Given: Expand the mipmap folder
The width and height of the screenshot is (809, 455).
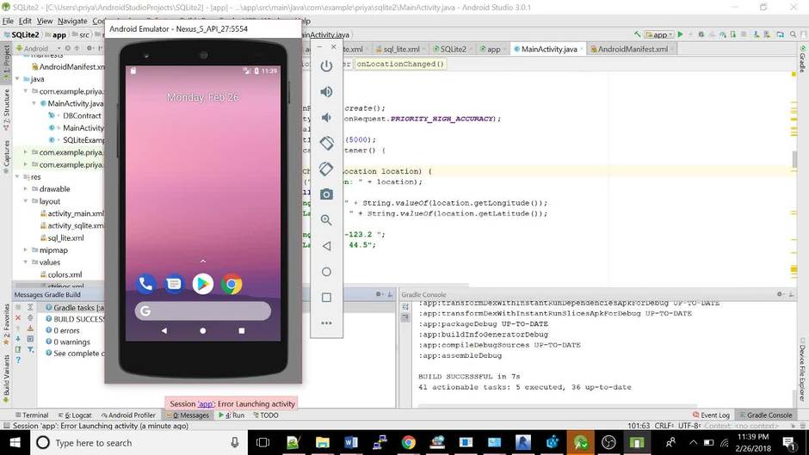Looking at the screenshot, I should click(26, 250).
